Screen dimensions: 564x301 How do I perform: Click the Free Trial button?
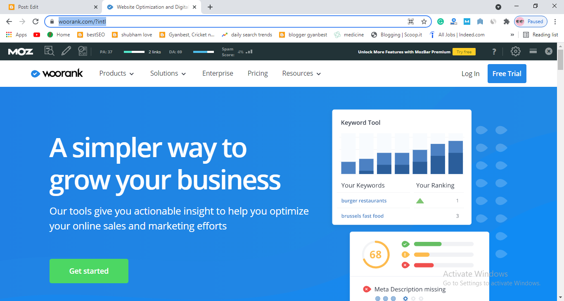(x=507, y=74)
